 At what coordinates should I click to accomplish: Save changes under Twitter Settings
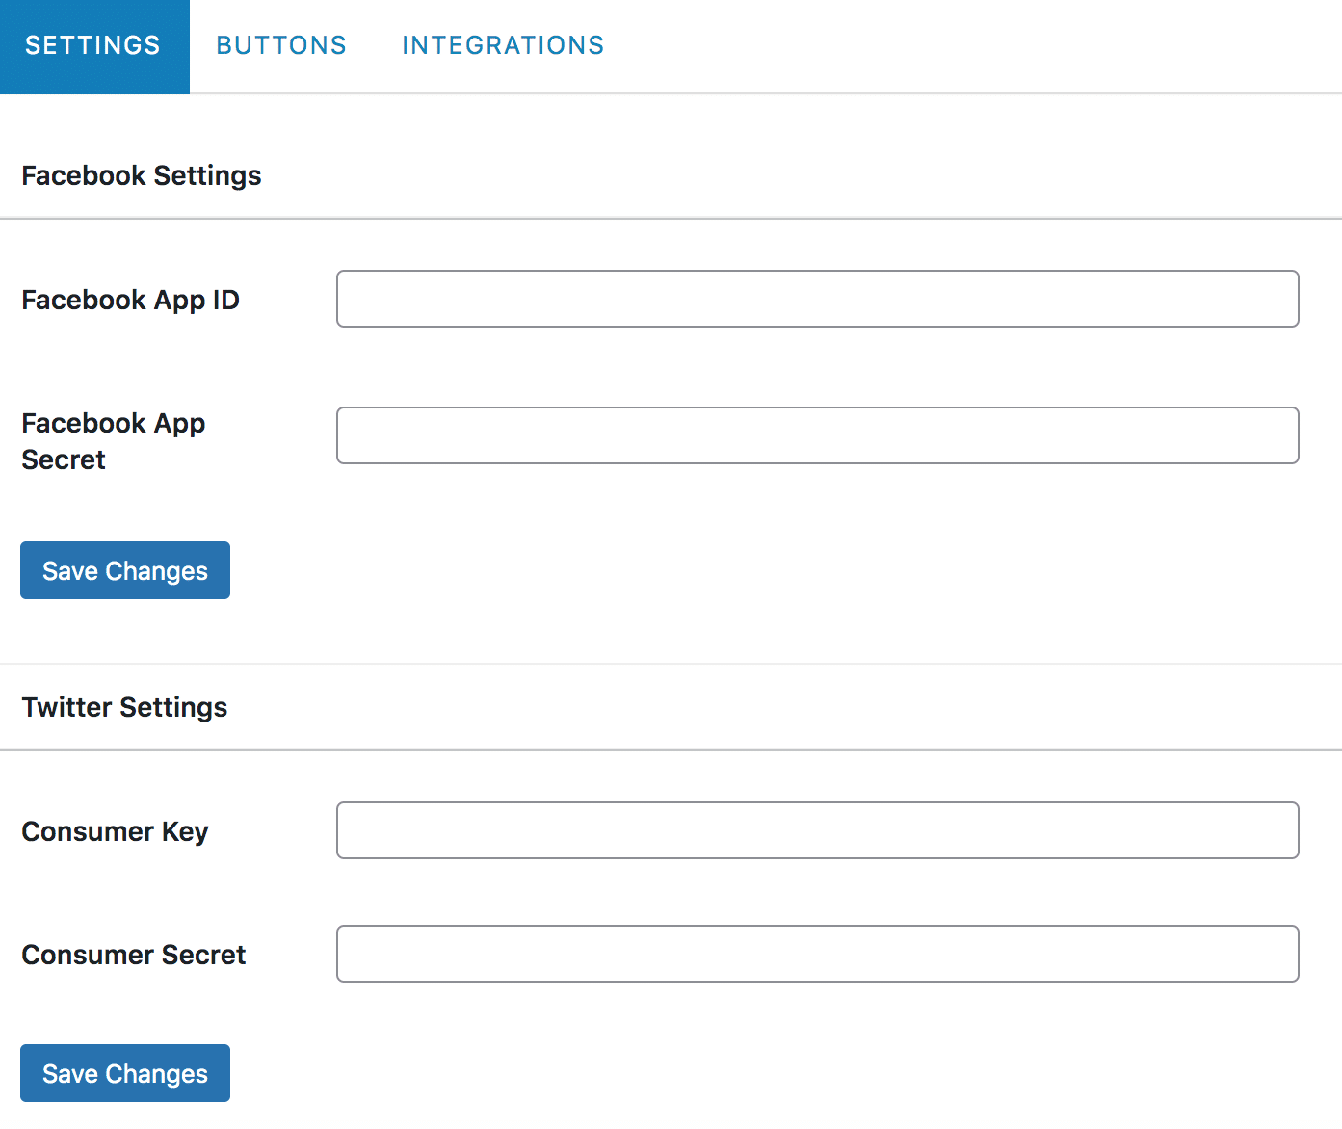point(125,1073)
